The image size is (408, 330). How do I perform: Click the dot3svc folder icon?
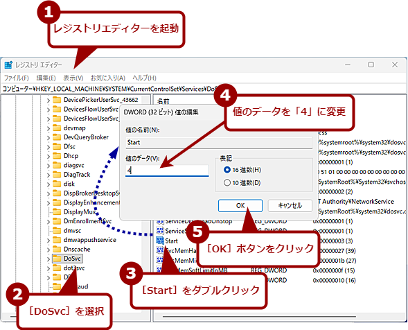(57, 268)
